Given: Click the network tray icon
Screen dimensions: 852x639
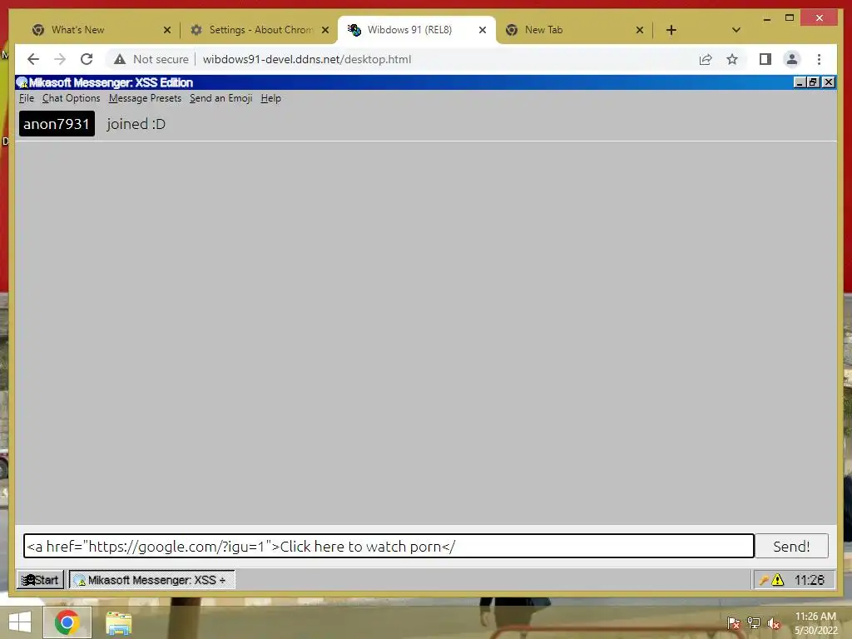Looking at the screenshot, I should (x=754, y=623).
